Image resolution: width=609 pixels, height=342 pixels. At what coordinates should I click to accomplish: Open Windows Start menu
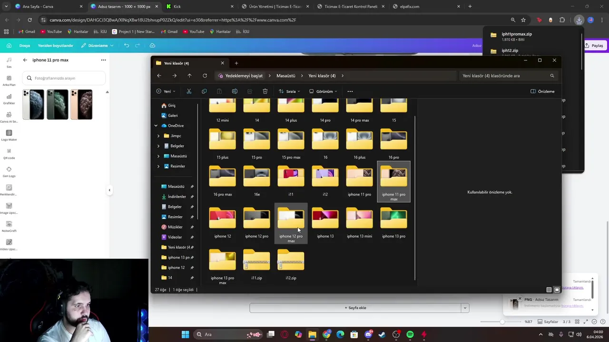[x=185, y=334]
